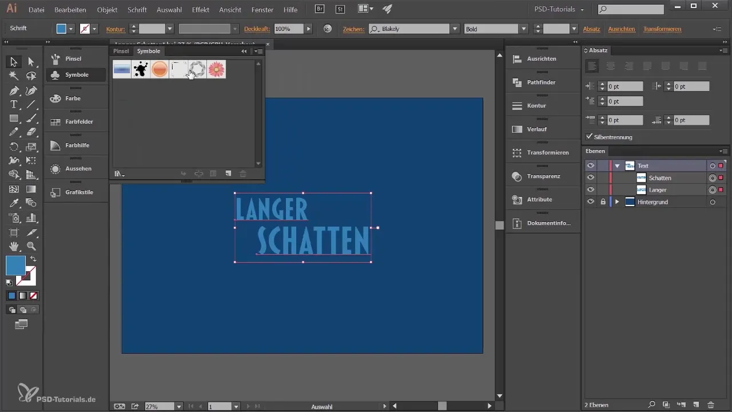Select the Type tool

click(x=14, y=104)
